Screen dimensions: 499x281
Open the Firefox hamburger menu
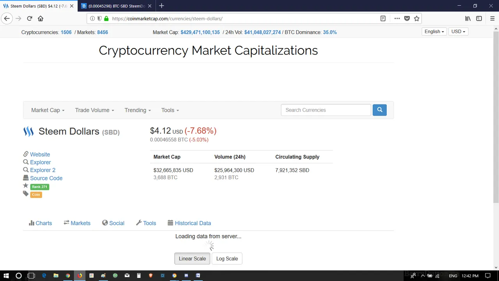492,18
